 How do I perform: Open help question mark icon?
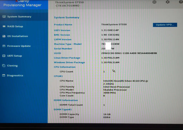coord(181,2)
